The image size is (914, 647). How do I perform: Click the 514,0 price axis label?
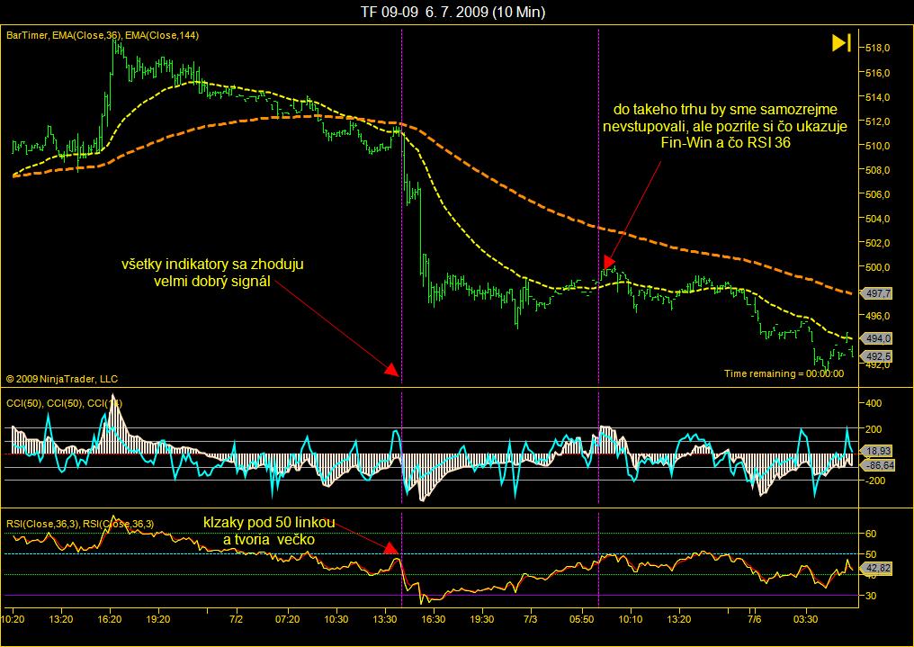click(878, 97)
